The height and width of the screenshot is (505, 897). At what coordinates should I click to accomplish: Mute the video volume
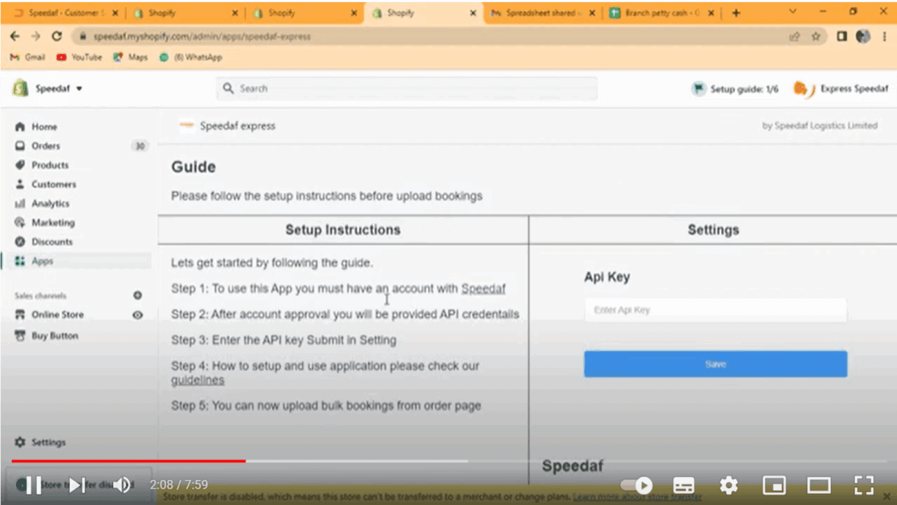[122, 485]
